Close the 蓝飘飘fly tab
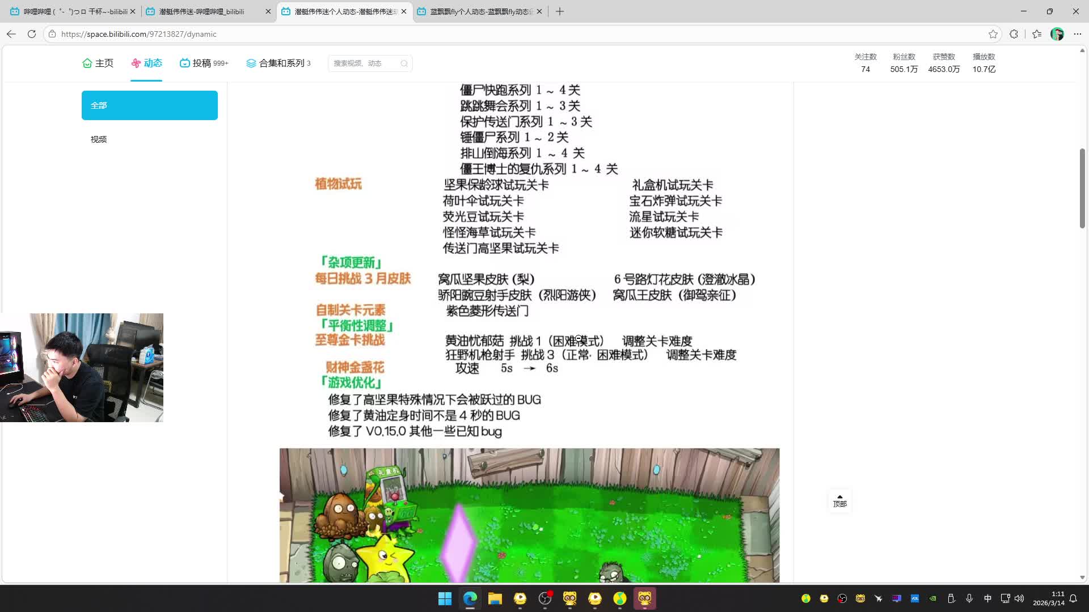Viewport: 1089px width, 612px height. click(539, 11)
